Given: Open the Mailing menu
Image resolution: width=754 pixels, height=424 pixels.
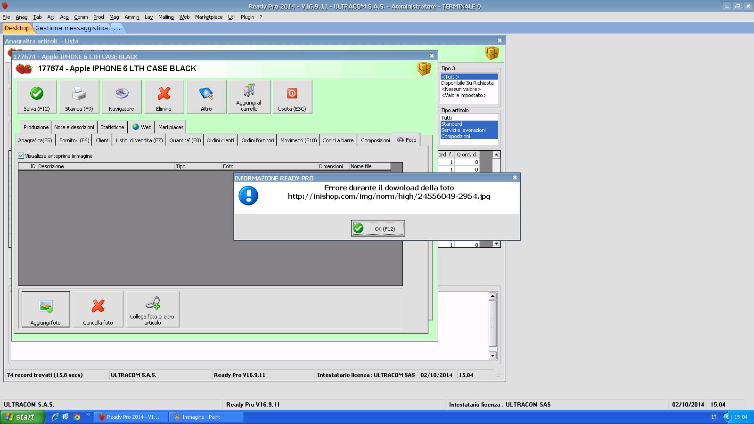Looking at the screenshot, I should point(166,17).
